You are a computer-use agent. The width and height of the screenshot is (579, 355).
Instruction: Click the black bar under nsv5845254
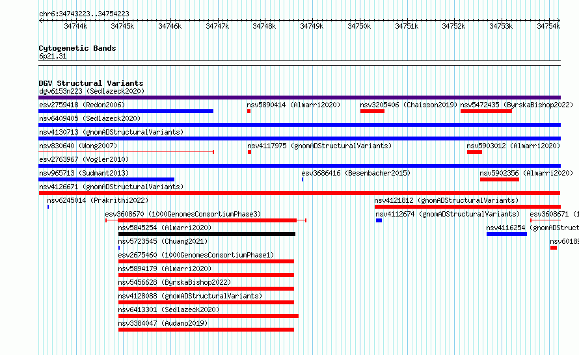click(x=207, y=234)
